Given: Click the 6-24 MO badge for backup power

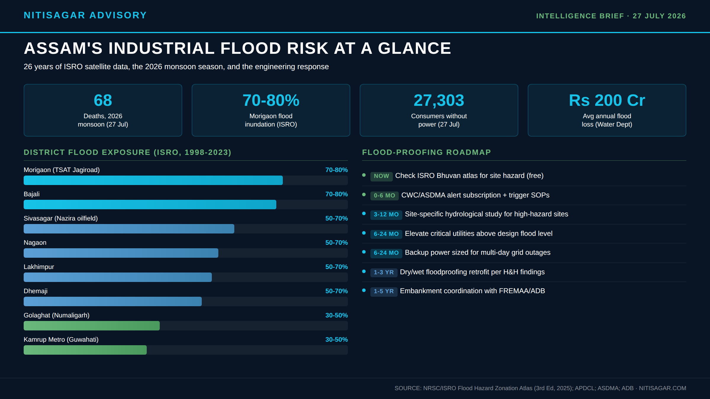Looking at the screenshot, I should 386,253.
